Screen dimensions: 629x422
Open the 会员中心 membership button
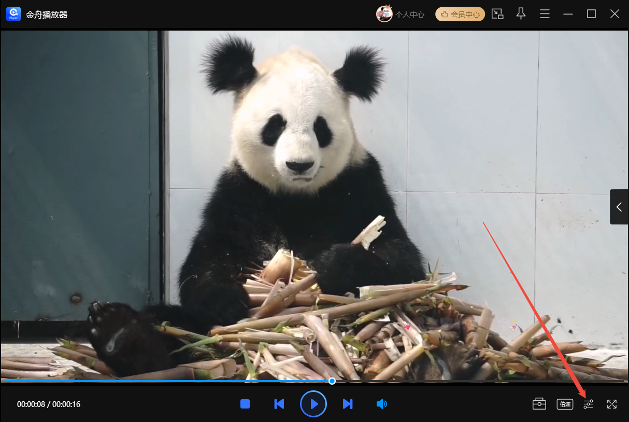460,14
